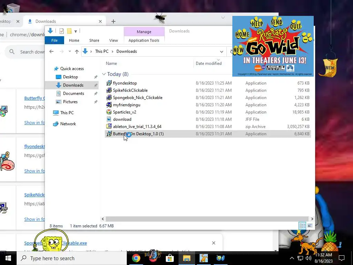This screenshot has width=353, height=265.
Task: Click the Butterfly download link in Chrome
Action: click(34, 98)
